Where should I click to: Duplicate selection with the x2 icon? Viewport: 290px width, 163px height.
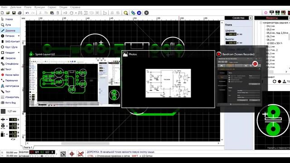pyautogui.click(x=65, y=13)
